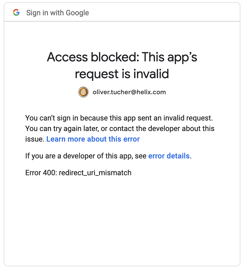
Task: Click the Error 400 label
Action: [41, 173]
